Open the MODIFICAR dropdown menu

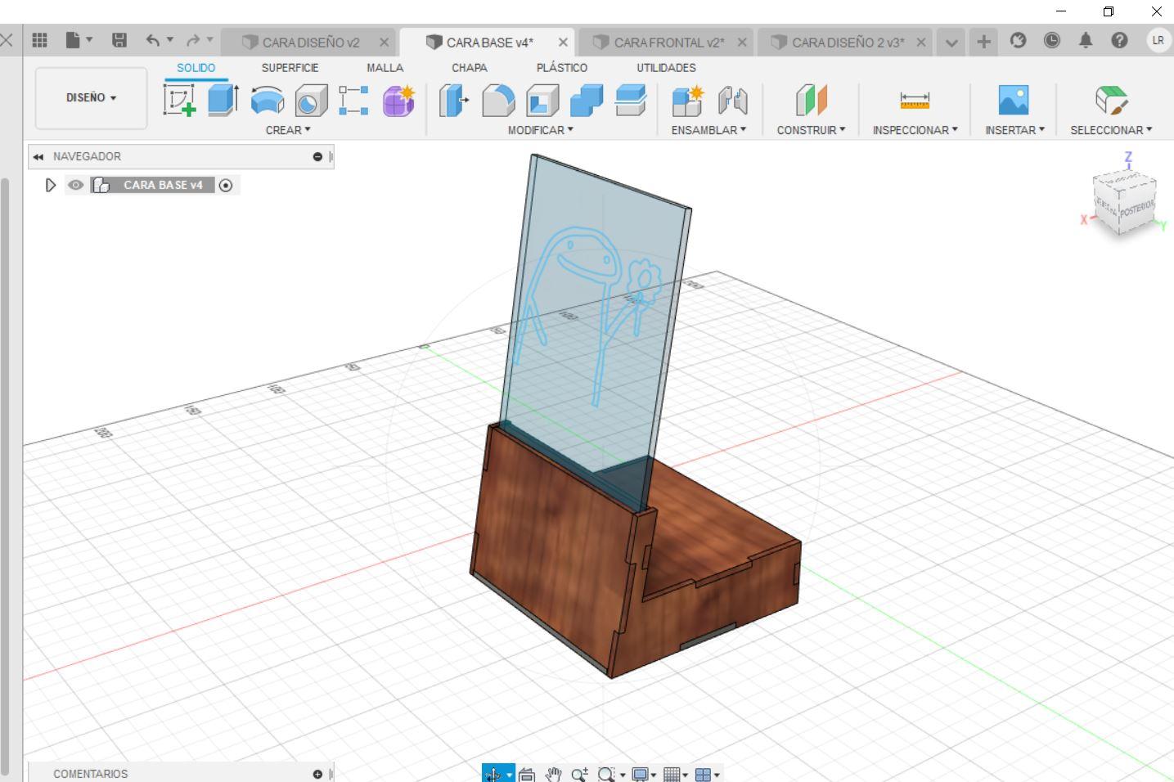click(x=540, y=130)
